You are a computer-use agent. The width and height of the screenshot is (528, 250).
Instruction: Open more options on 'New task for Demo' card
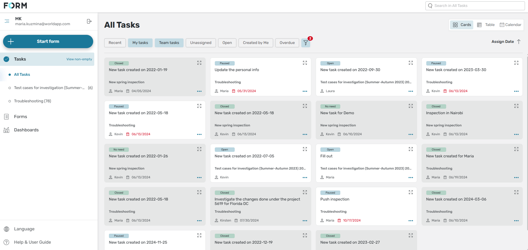click(x=411, y=134)
